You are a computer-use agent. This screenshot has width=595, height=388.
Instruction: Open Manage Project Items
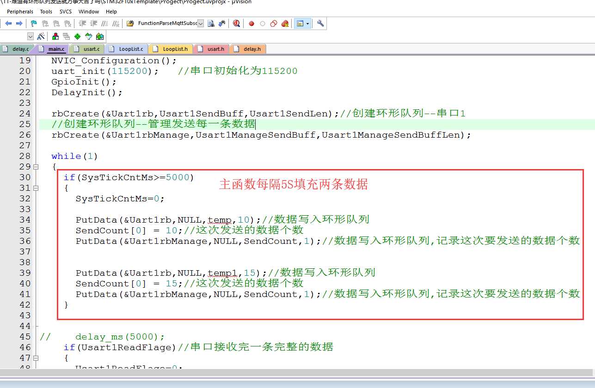pyautogui.click(x=55, y=36)
